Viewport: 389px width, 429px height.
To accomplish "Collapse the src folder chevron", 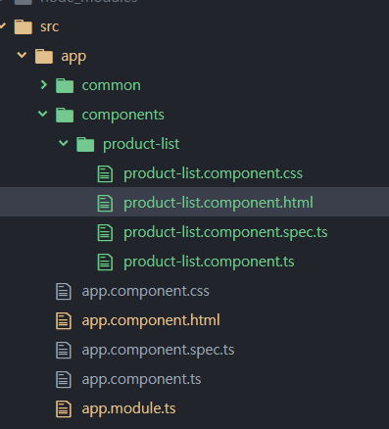I will click(3, 25).
